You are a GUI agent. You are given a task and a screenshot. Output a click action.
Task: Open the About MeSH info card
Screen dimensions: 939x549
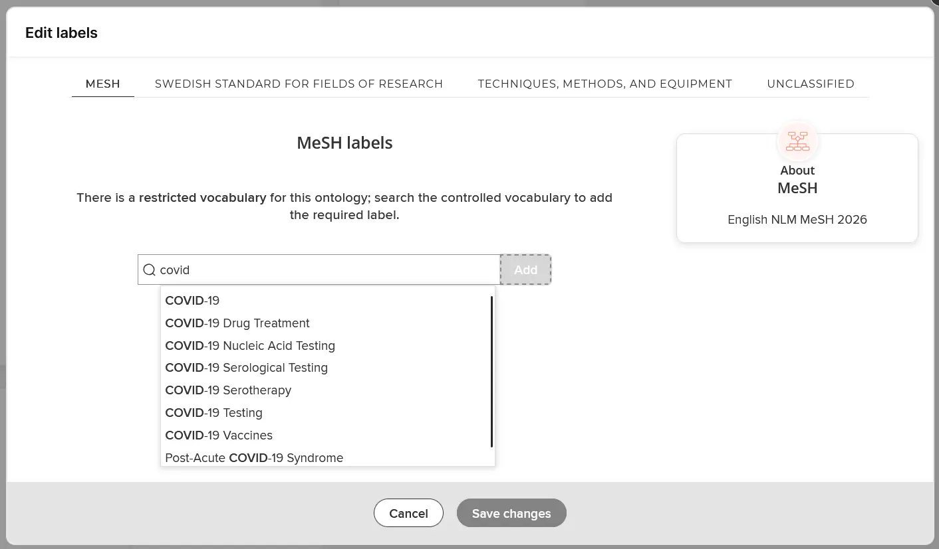797,193
